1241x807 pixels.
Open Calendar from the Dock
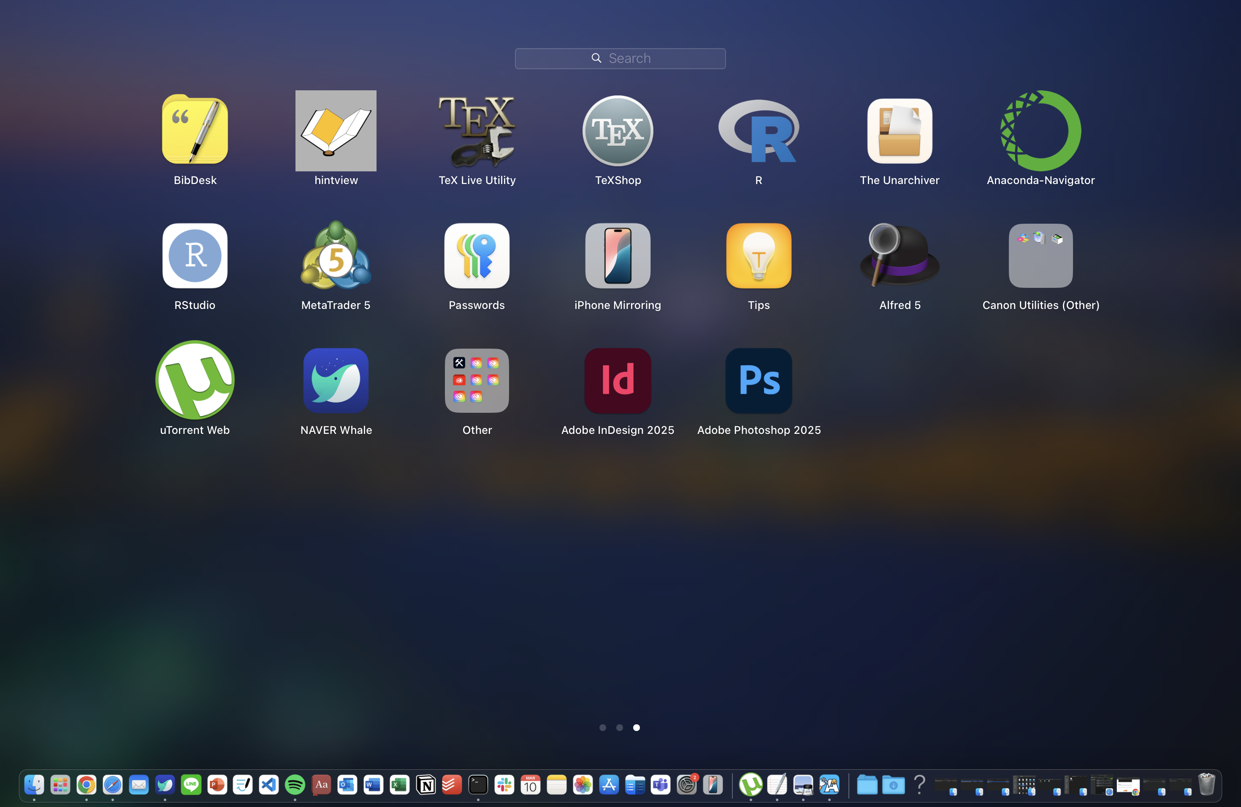click(530, 784)
